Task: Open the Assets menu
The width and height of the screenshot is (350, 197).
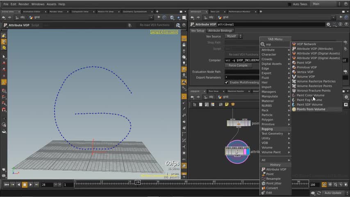Action: tap(51, 4)
